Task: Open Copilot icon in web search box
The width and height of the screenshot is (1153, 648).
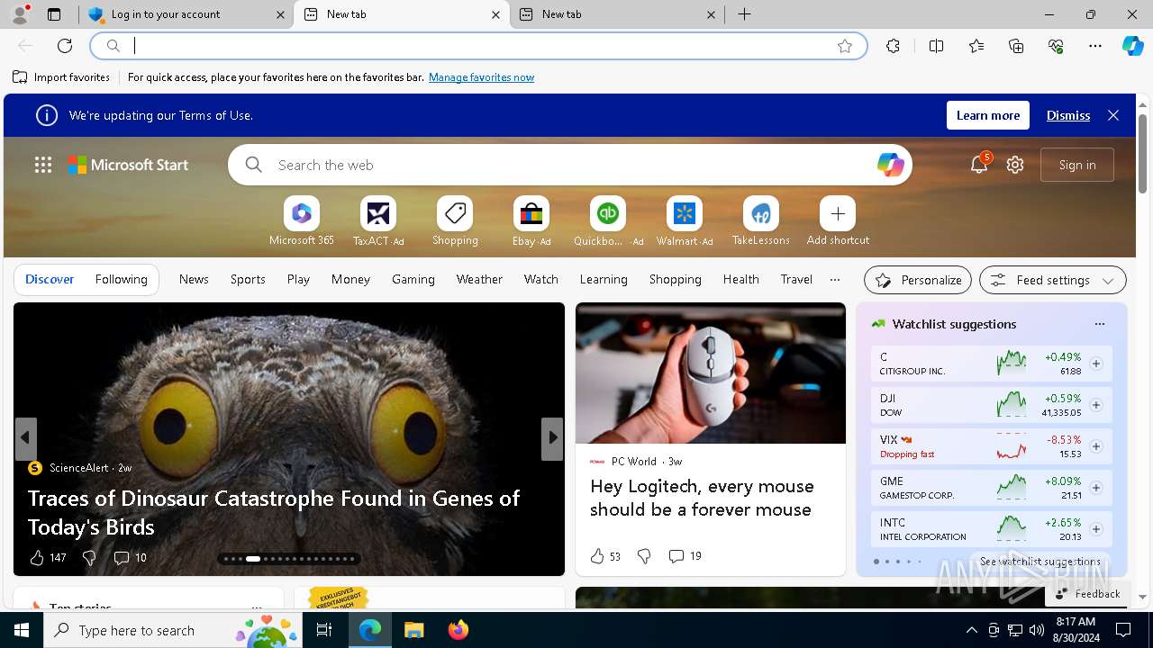Action: [x=890, y=165]
